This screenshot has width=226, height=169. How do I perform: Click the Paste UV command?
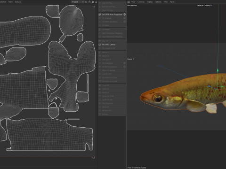tap(112, 89)
